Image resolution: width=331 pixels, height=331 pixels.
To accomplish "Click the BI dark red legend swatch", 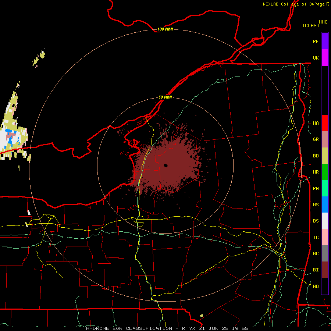I will 325,270.
